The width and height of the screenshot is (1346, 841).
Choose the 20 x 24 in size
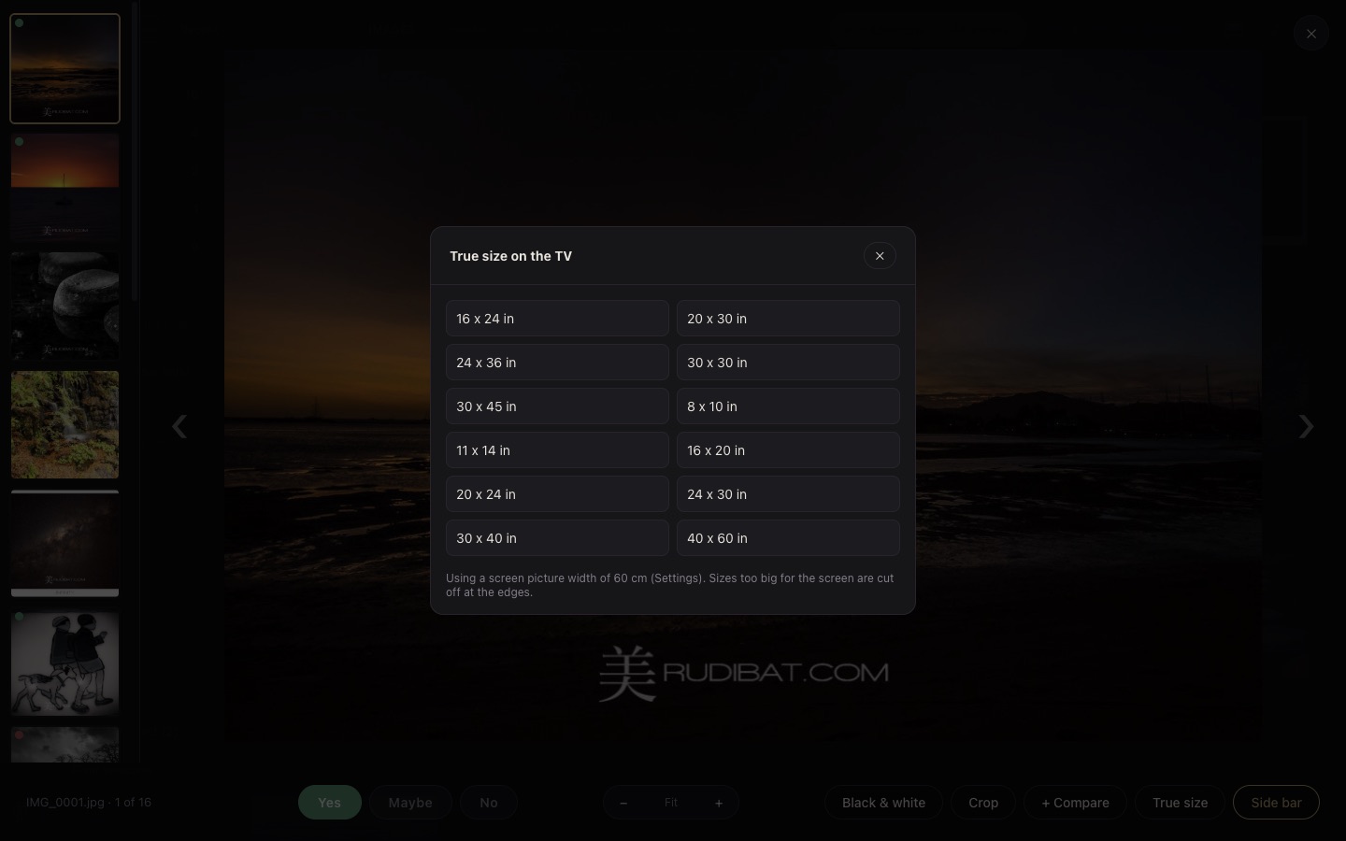(x=557, y=494)
